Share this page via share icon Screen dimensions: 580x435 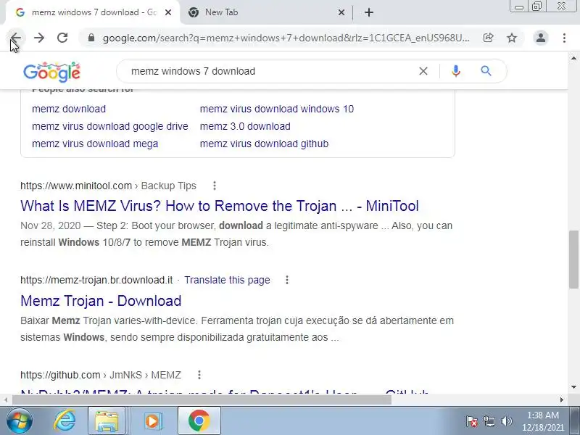[x=488, y=38]
